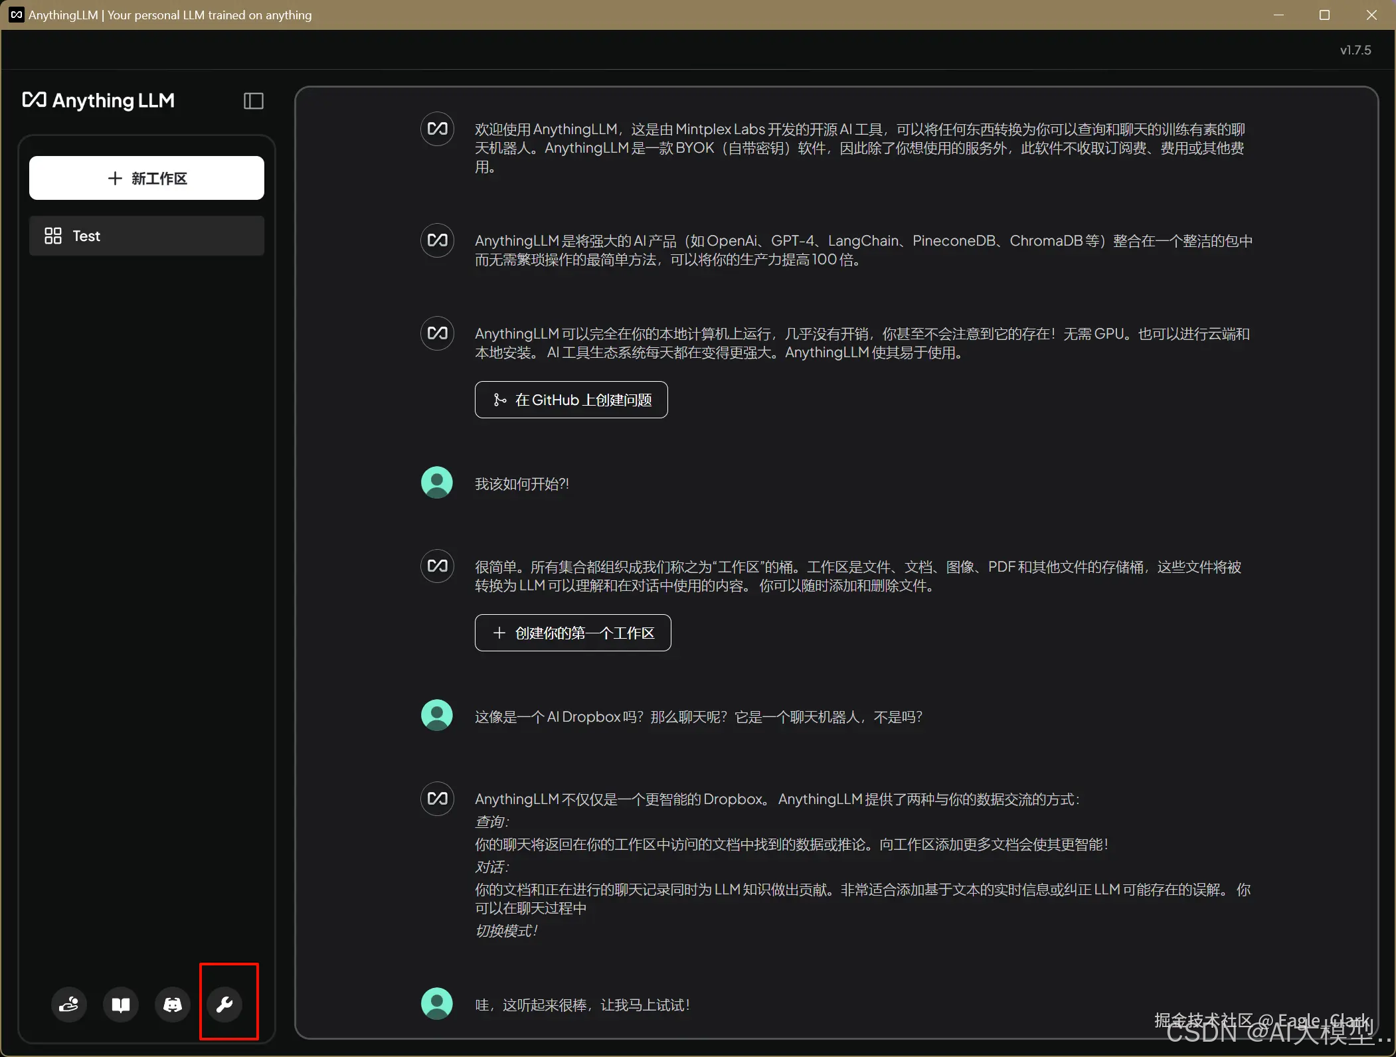Click the support/donate hand icon
Image resolution: width=1396 pixels, height=1057 pixels.
(69, 1005)
